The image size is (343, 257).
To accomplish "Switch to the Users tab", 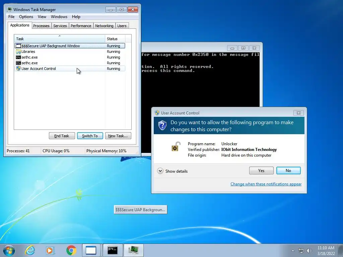I will tap(122, 26).
